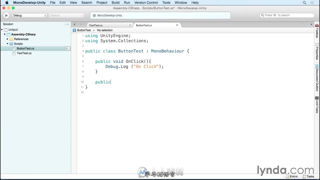Open the Version Control menu

pyautogui.click(x=146, y=2)
